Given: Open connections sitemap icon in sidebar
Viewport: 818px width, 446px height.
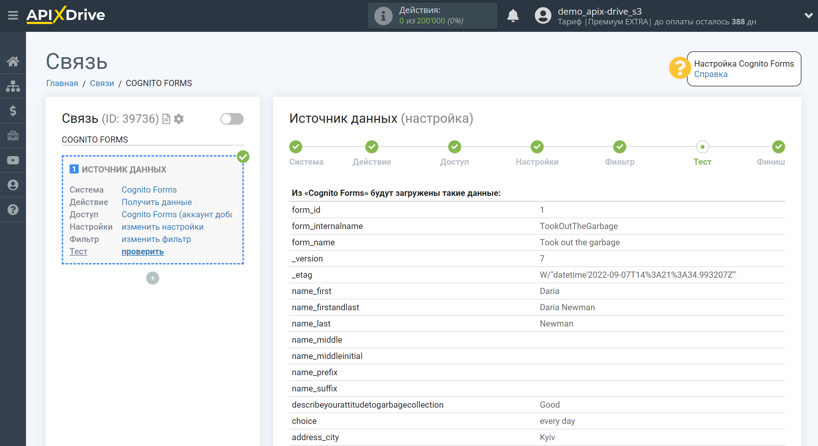Looking at the screenshot, I should tap(13, 86).
